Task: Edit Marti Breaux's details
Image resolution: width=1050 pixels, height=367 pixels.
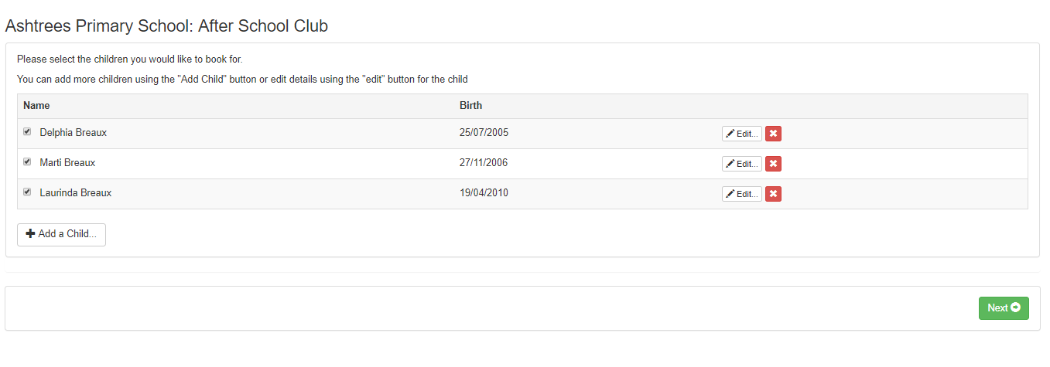Action: (742, 164)
